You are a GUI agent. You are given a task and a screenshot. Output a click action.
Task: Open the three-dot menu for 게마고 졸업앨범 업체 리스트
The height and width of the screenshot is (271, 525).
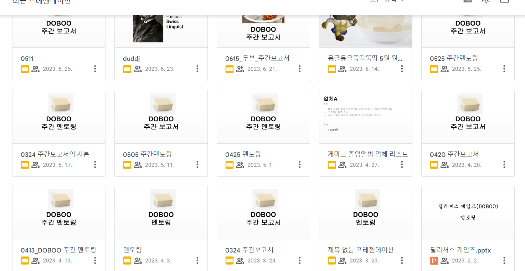pos(402,165)
